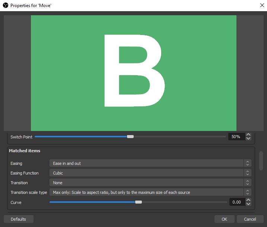Decrease Switch Point with down arrow
The width and height of the screenshot is (267, 227).
point(248,139)
